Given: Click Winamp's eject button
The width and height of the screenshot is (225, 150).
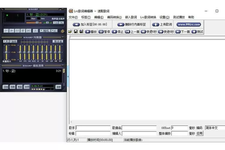Looking at the screenshot, I should tap(35, 31).
